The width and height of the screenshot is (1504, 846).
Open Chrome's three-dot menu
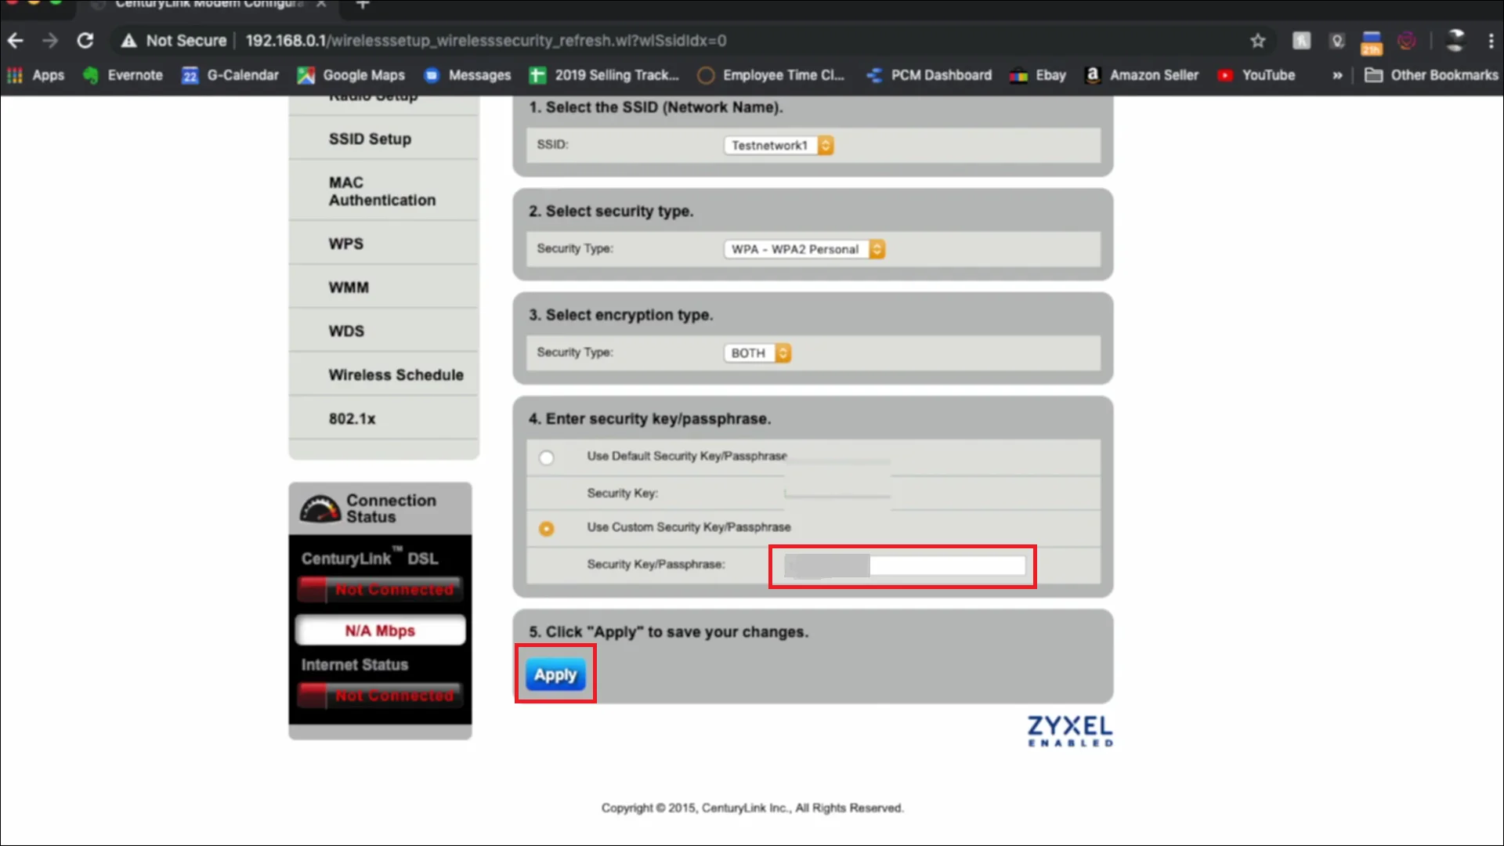click(x=1491, y=41)
